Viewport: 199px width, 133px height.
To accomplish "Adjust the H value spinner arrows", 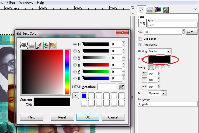I will tap(123, 44).
